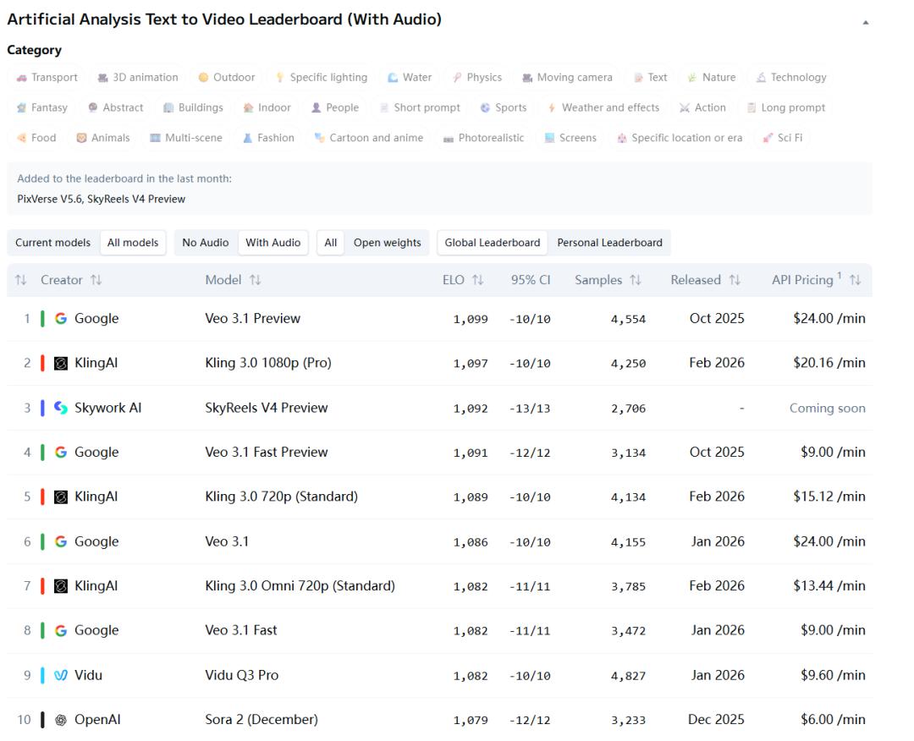
Task: Click the Google logo icon beside Veo 3.1 Preview
Action: coord(61,319)
